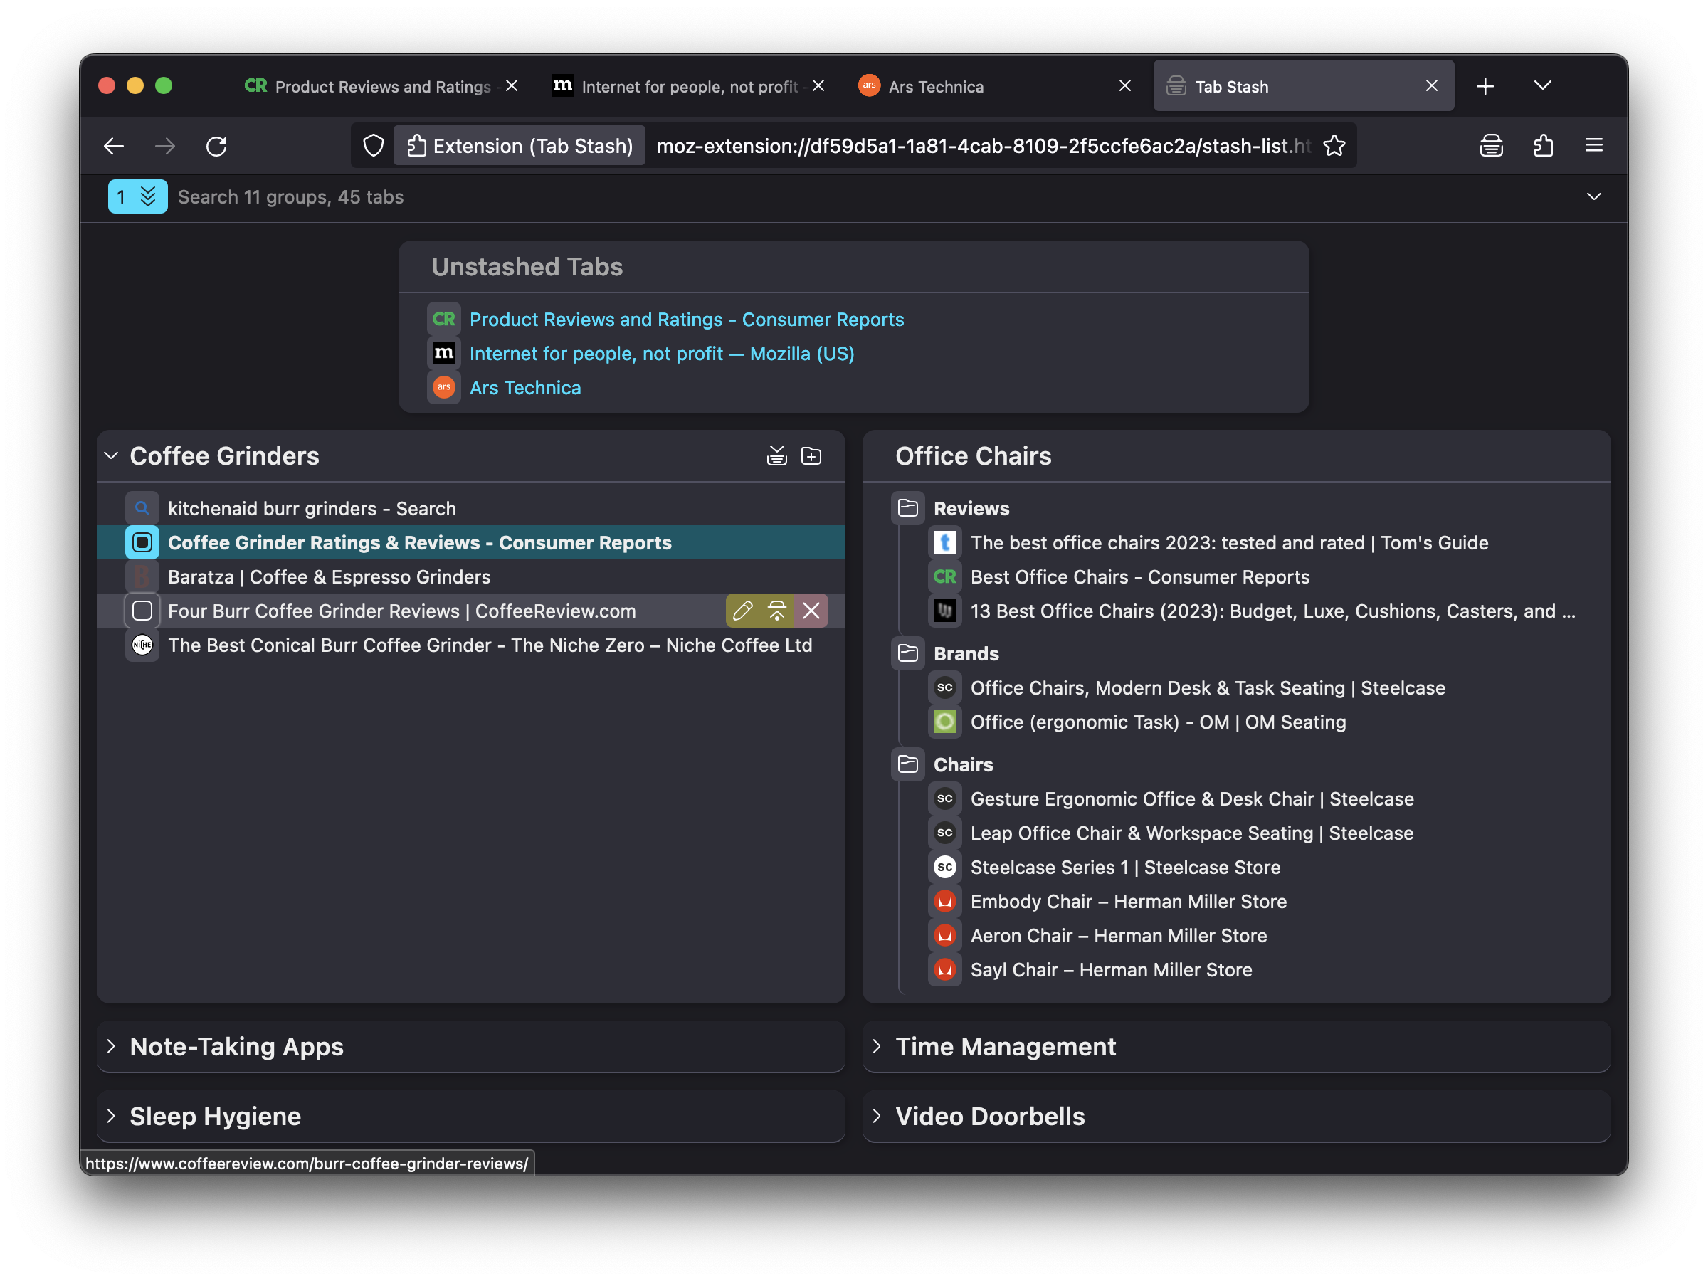Image resolution: width=1708 pixels, height=1281 pixels.
Task: Expand the Note-Taking Apps group
Action: click(x=111, y=1046)
